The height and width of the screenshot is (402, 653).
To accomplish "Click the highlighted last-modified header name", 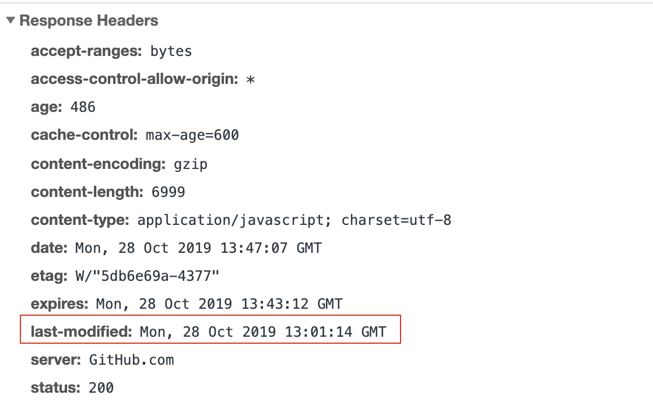I will coord(81,332).
